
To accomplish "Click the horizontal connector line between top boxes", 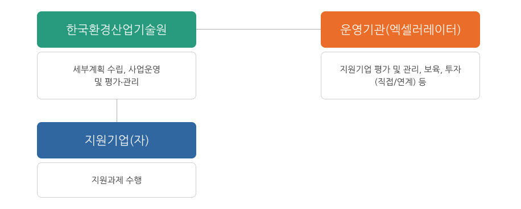I will (258, 29).
